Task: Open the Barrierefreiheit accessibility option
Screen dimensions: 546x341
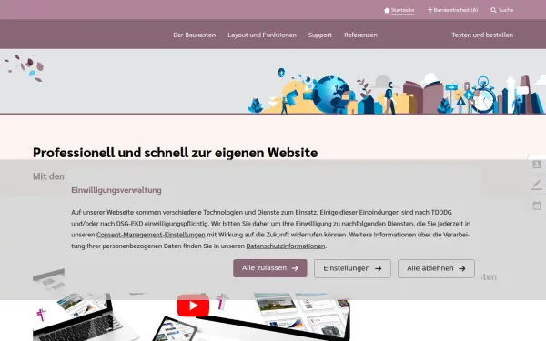Action: coord(452,10)
